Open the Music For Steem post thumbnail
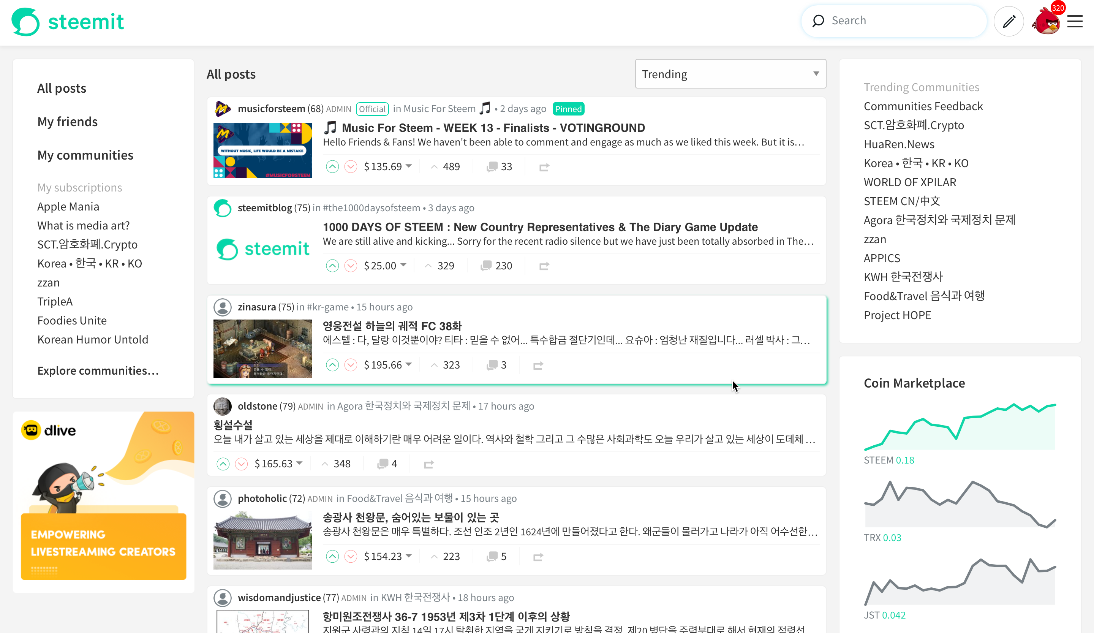Screen dimensions: 1094x633 pos(262,150)
